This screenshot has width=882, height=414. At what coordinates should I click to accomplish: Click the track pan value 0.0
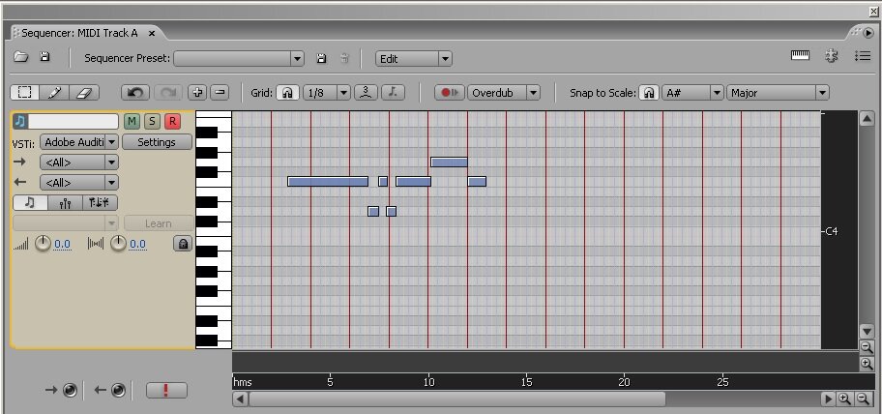pyautogui.click(x=137, y=244)
